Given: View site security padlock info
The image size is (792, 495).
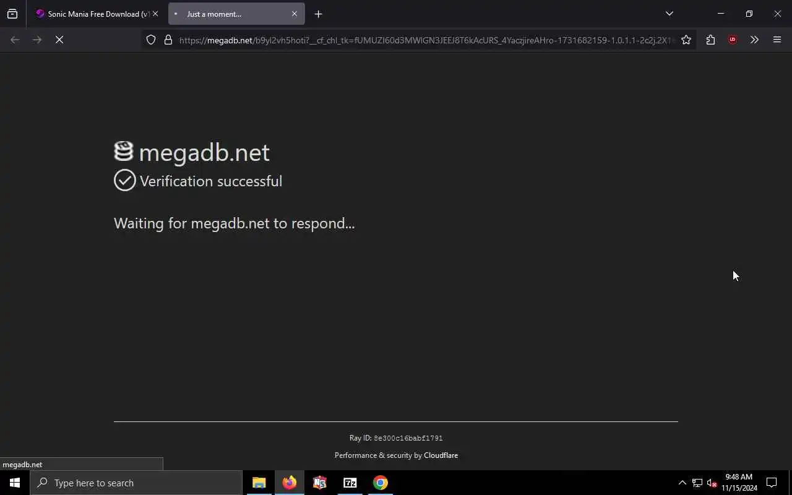Looking at the screenshot, I should (168, 40).
